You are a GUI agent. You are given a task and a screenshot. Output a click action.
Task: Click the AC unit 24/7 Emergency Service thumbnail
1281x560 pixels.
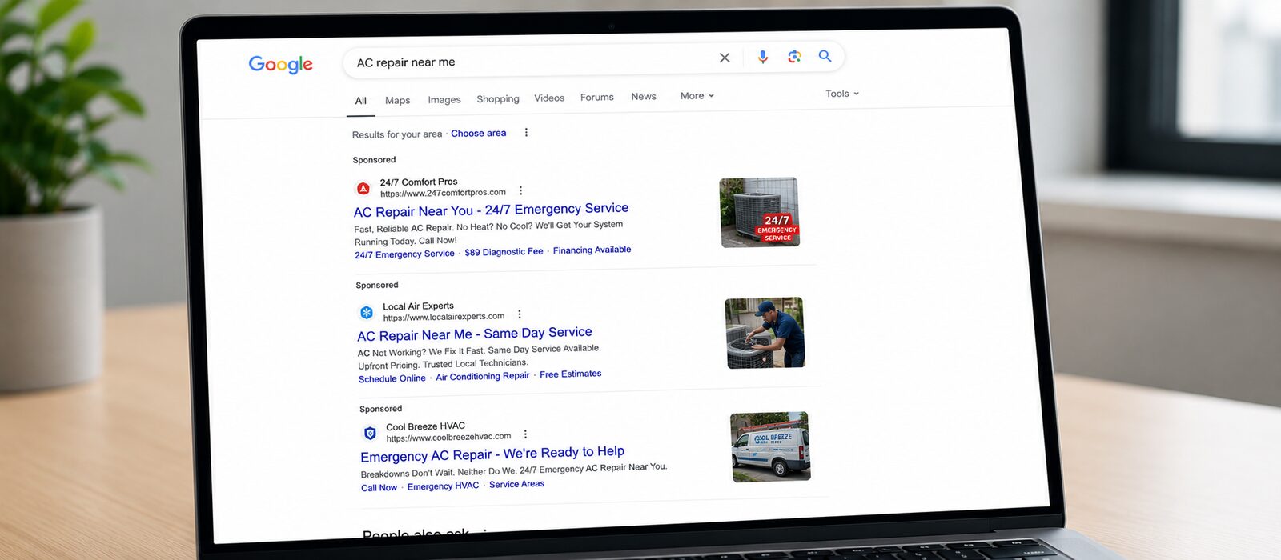pyautogui.click(x=759, y=212)
